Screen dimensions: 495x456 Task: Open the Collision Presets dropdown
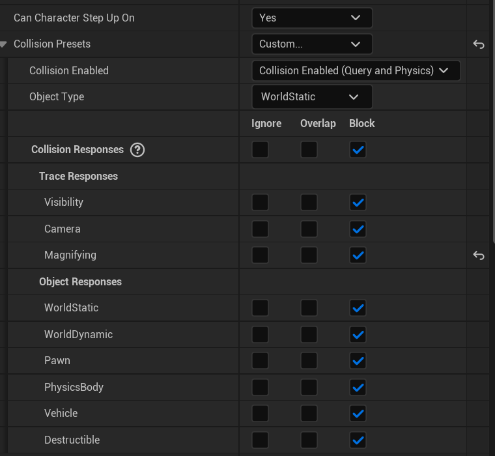point(311,44)
